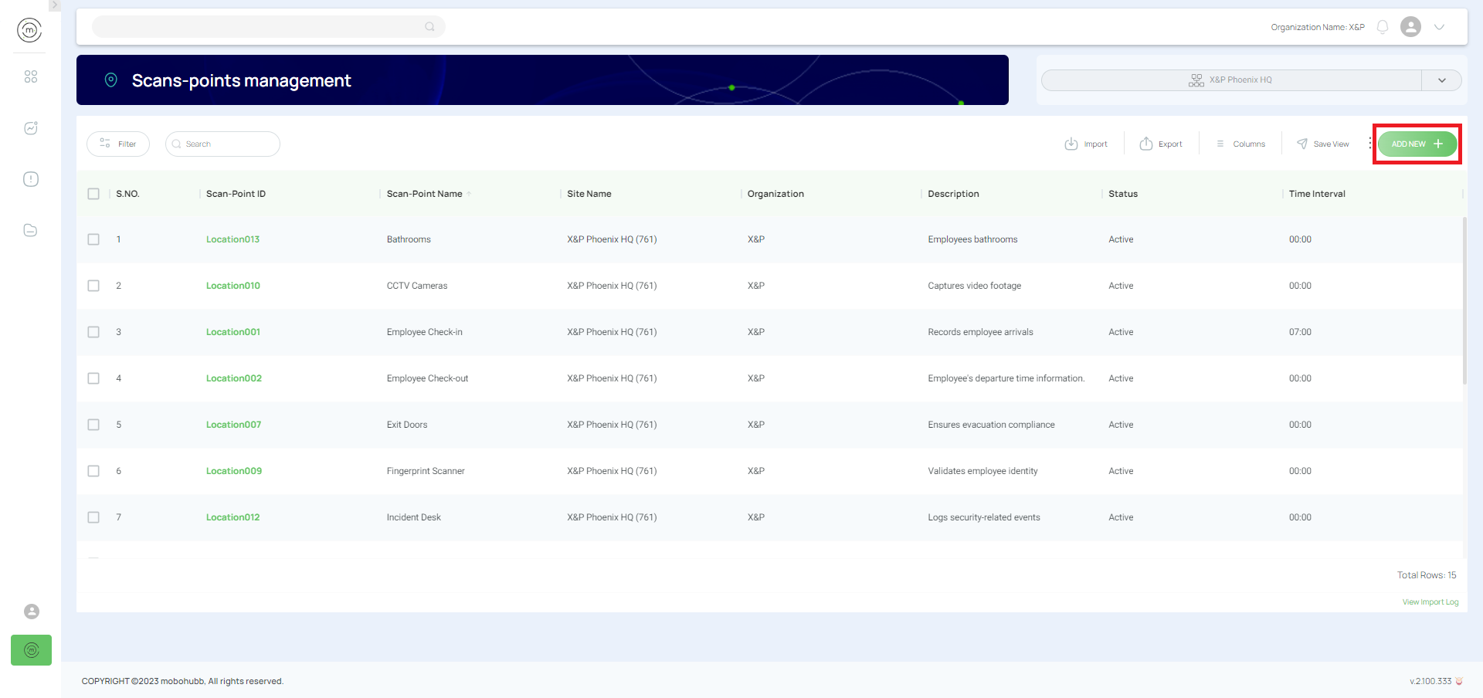Open the View Import Log link
This screenshot has height=698, width=1483.
coord(1430,601)
